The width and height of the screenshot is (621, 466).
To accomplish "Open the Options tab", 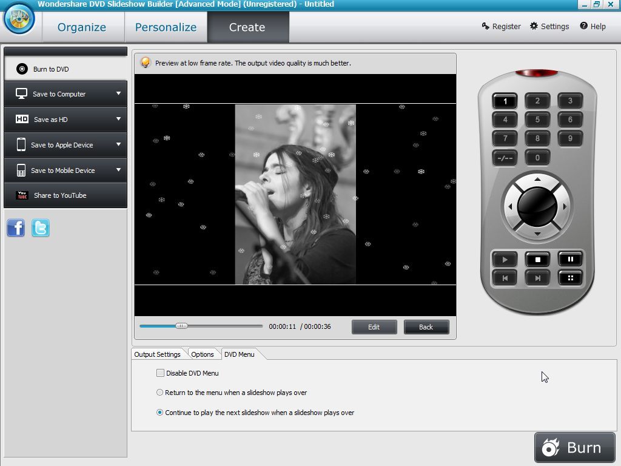I will point(203,354).
